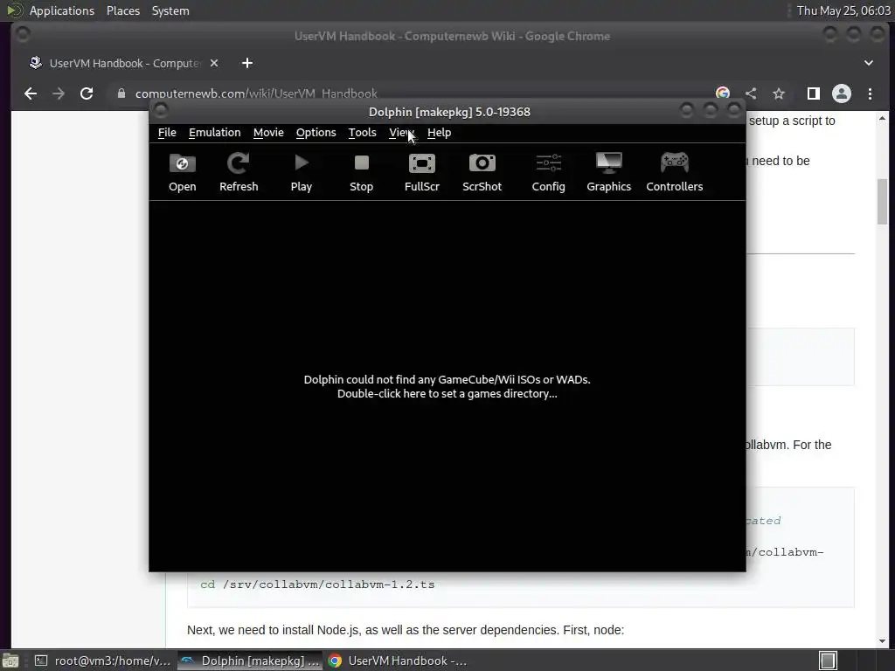The image size is (895, 671).
Task: Open Controllers settings icon
Action: (675, 173)
